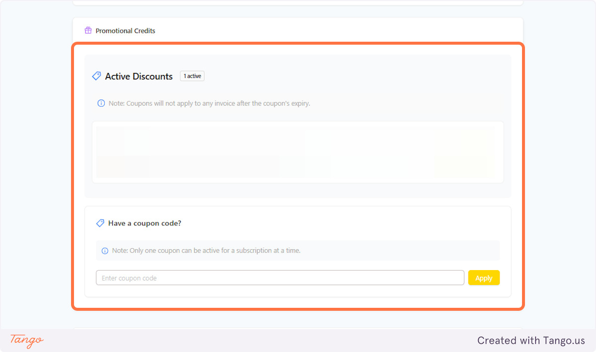596x352 pixels.
Task: Click the coupon expiry note text
Action: point(210,103)
